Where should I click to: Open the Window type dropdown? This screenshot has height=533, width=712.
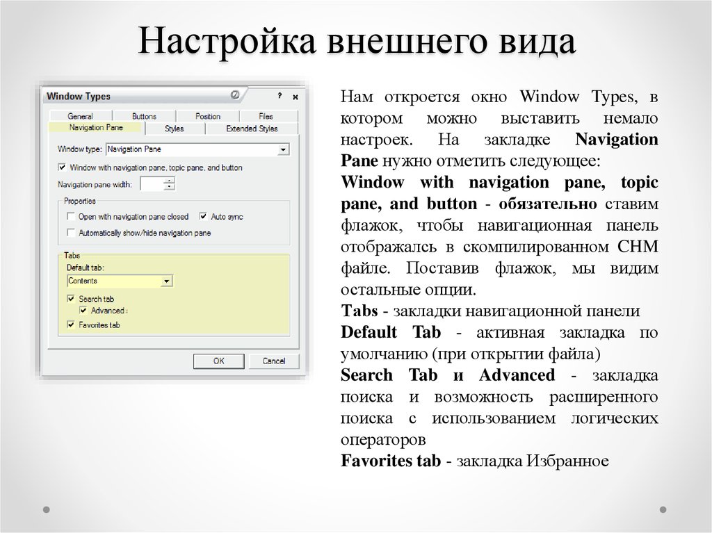point(282,149)
